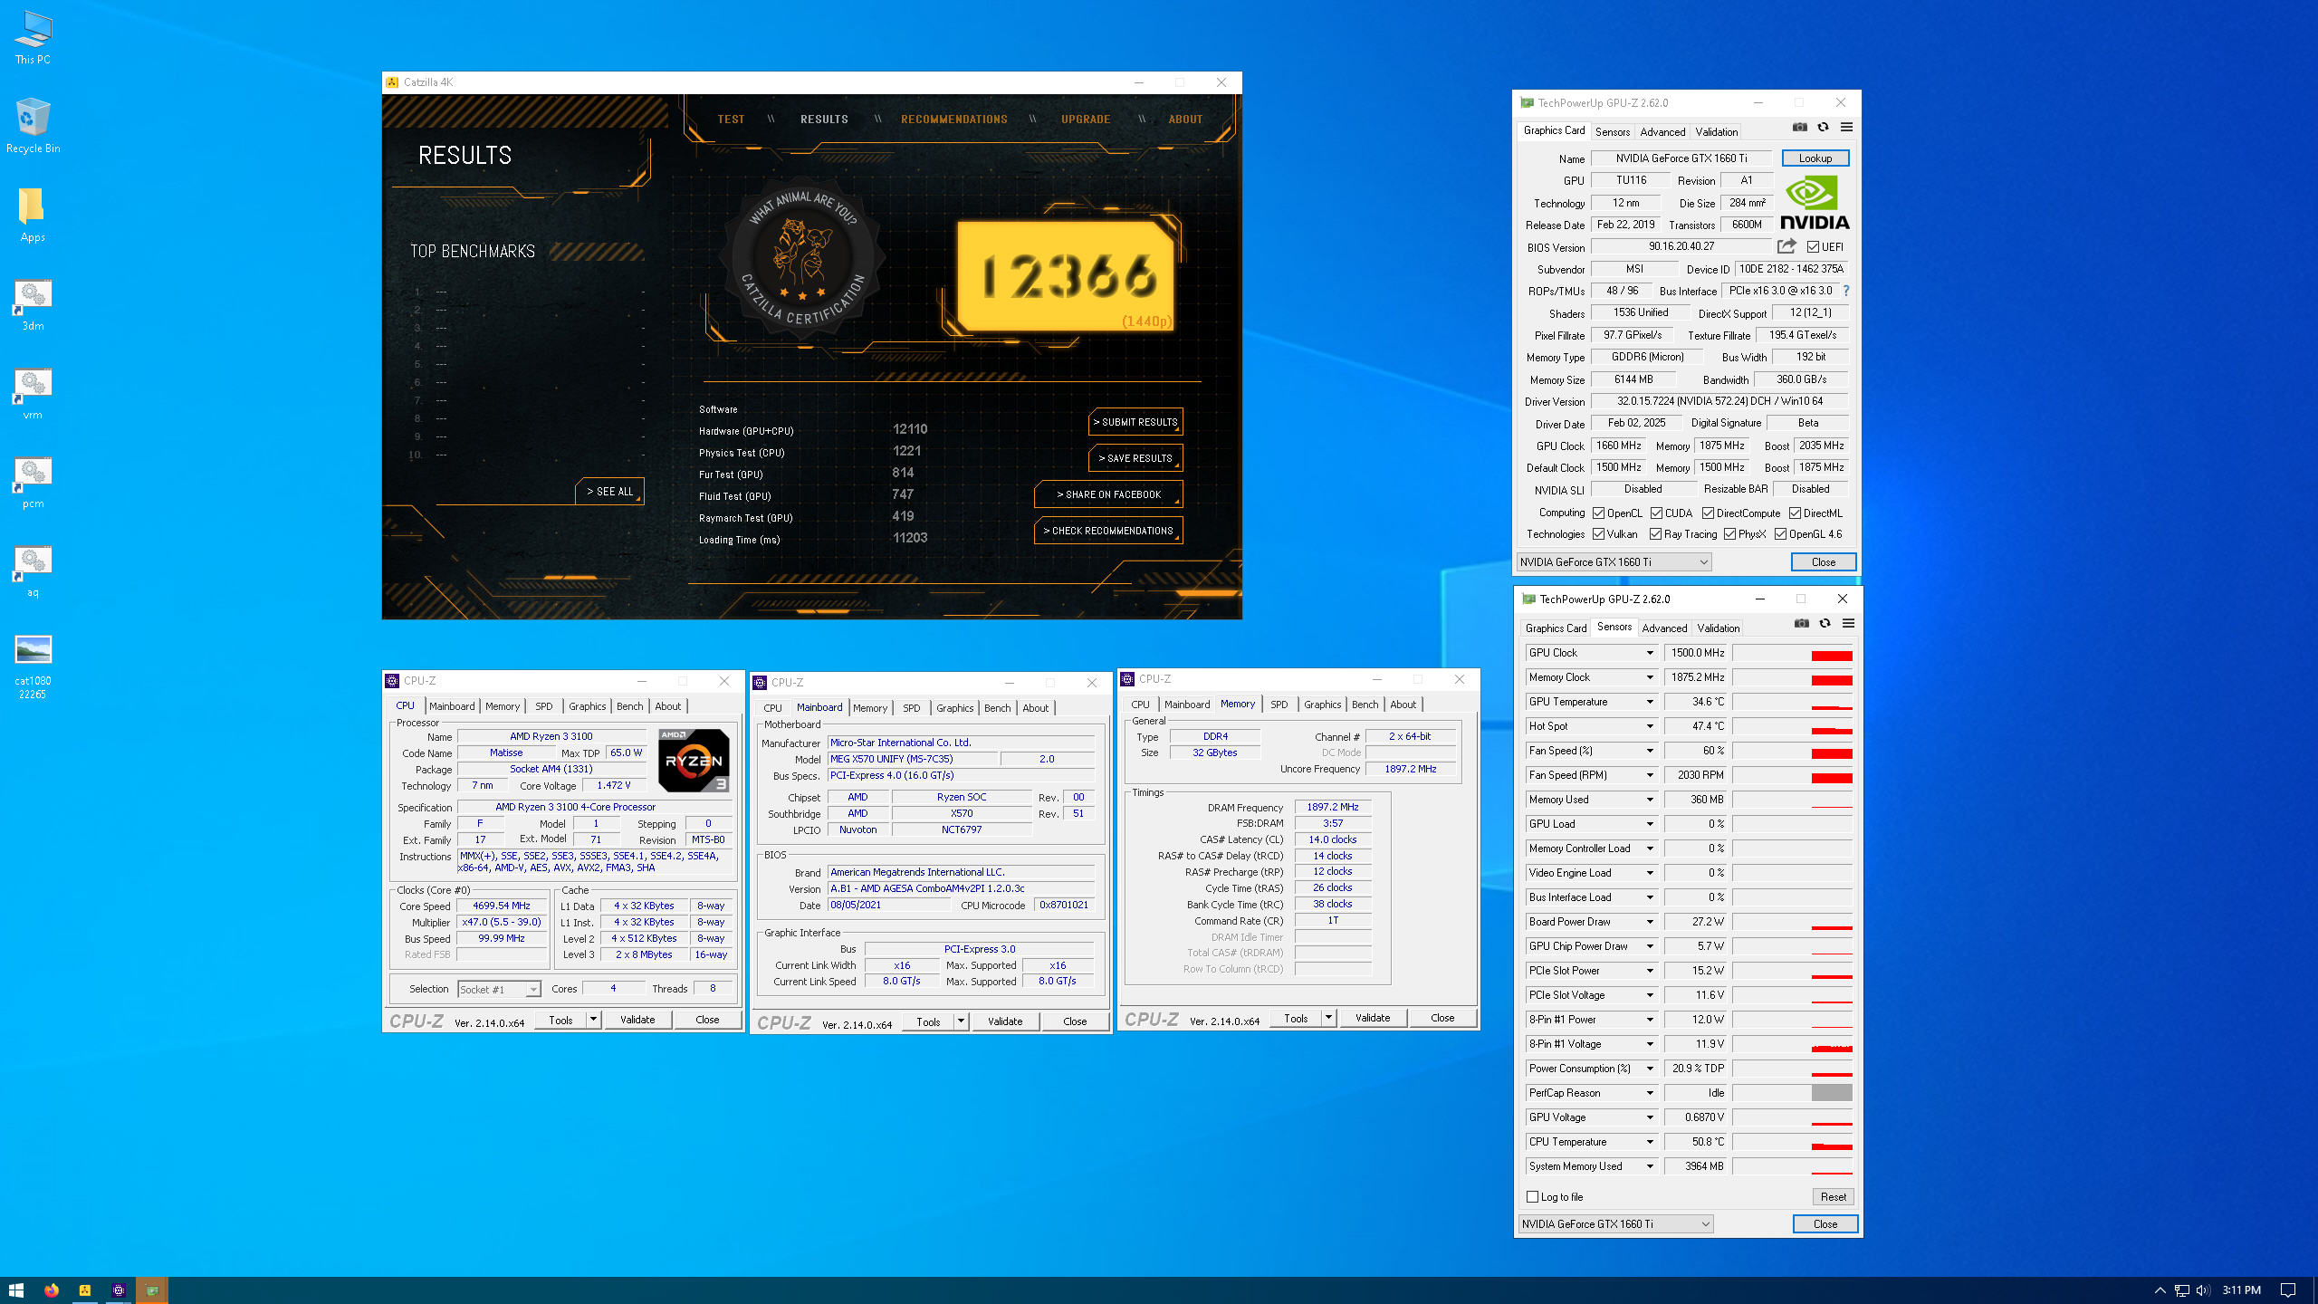Viewport: 2318px width, 1304px height.
Task: Open the Recycle Bin desktop icon
Action: pyautogui.click(x=33, y=126)
